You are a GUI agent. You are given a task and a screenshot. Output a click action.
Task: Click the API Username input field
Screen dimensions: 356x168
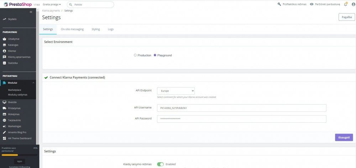[x=242, y=108]
